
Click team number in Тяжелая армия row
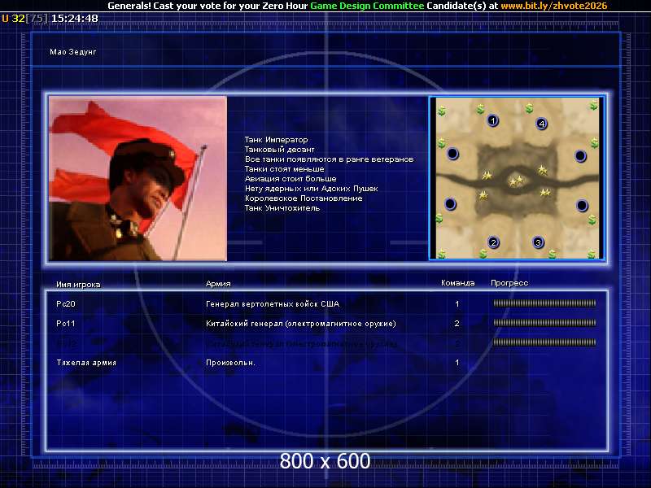[457, 362]
